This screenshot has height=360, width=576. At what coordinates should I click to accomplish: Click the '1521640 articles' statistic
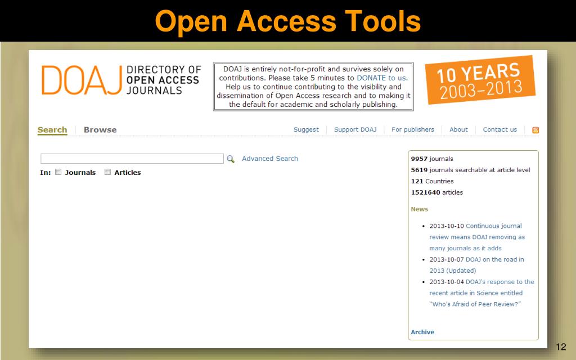436,192
